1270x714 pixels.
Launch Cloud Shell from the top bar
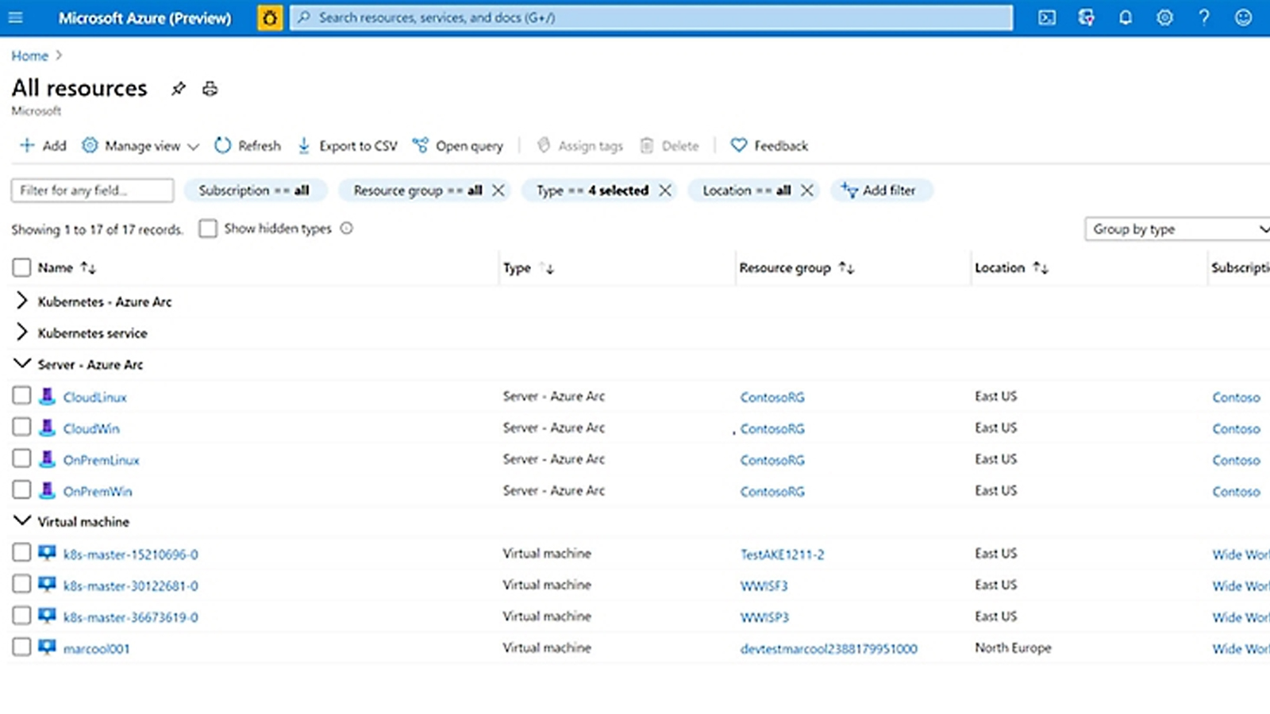click(1046, 17)
